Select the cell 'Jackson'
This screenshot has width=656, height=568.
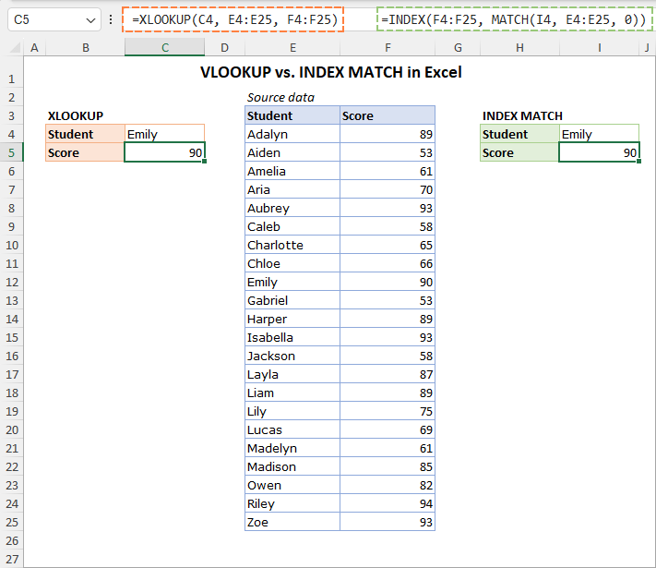click(x=292, y=356)
